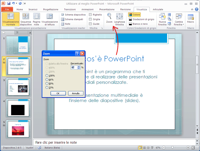Switch to reading view in status bar

pos(148,147)
